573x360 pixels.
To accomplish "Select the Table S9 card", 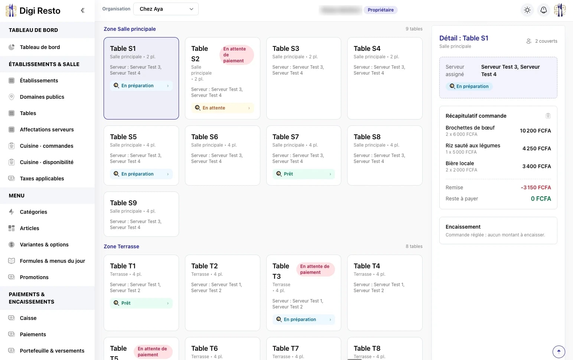I will click(141, 214).
